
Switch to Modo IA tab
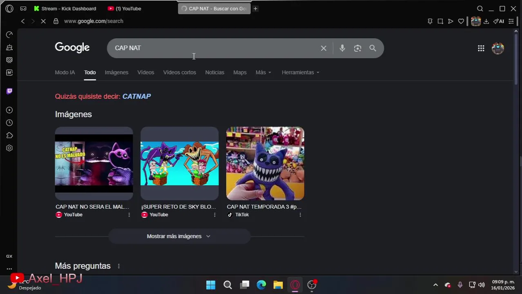[x=65, y=72]
